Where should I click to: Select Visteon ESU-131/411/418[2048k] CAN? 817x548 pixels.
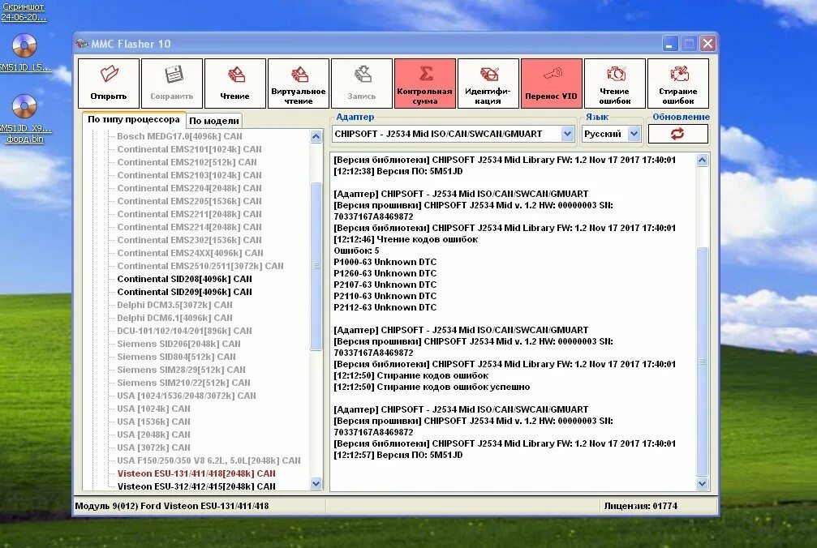click(196, 473)
